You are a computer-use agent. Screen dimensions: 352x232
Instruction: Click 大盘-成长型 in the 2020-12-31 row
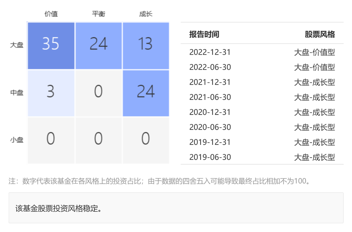[x=315, y=112]
